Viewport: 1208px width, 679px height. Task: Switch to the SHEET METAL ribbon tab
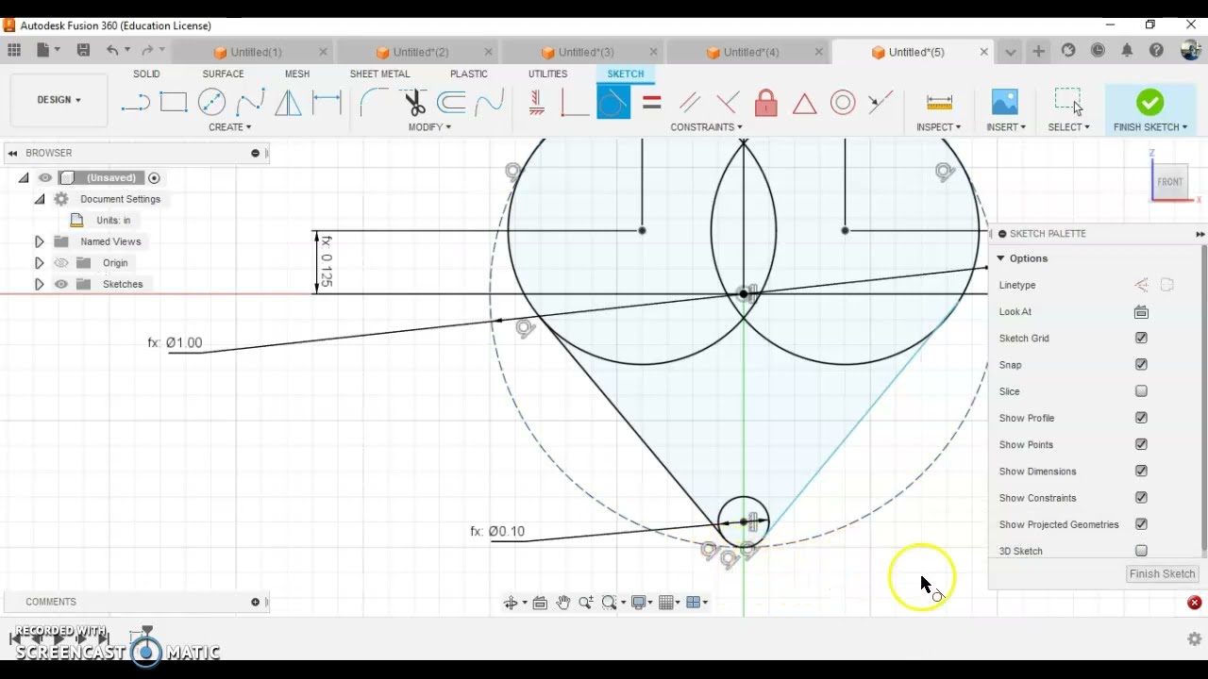pos(379,74)
